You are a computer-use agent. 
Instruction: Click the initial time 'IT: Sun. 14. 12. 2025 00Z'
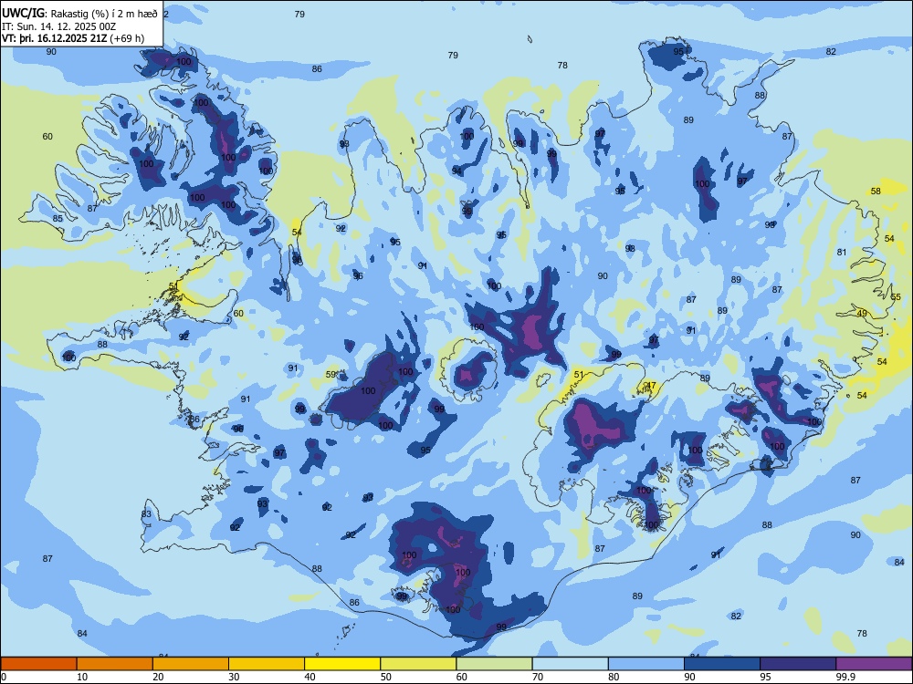[x=58, y=26]
